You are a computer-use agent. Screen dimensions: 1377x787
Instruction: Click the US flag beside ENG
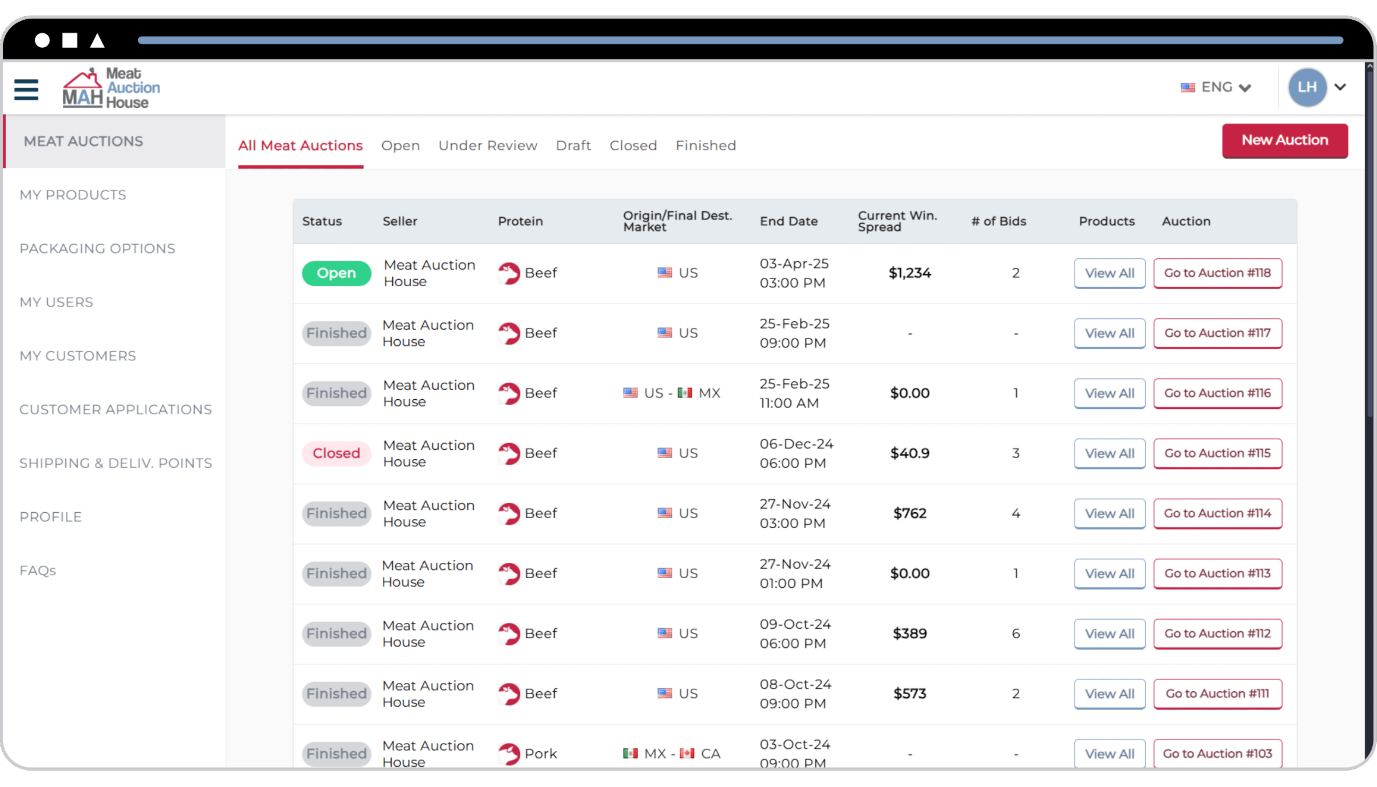click(x=1187, y=88)
